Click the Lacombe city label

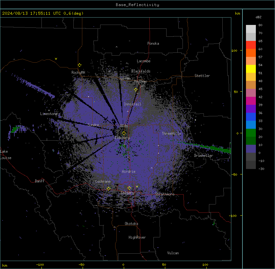pos(144,61)
